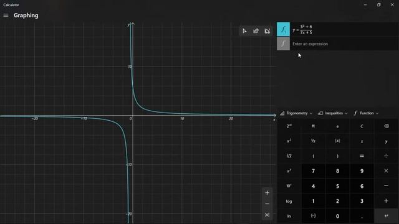The width and height of the screenshot is (399, 224).
Task: Click the decimal point key
Action: [x=362, y=216]
